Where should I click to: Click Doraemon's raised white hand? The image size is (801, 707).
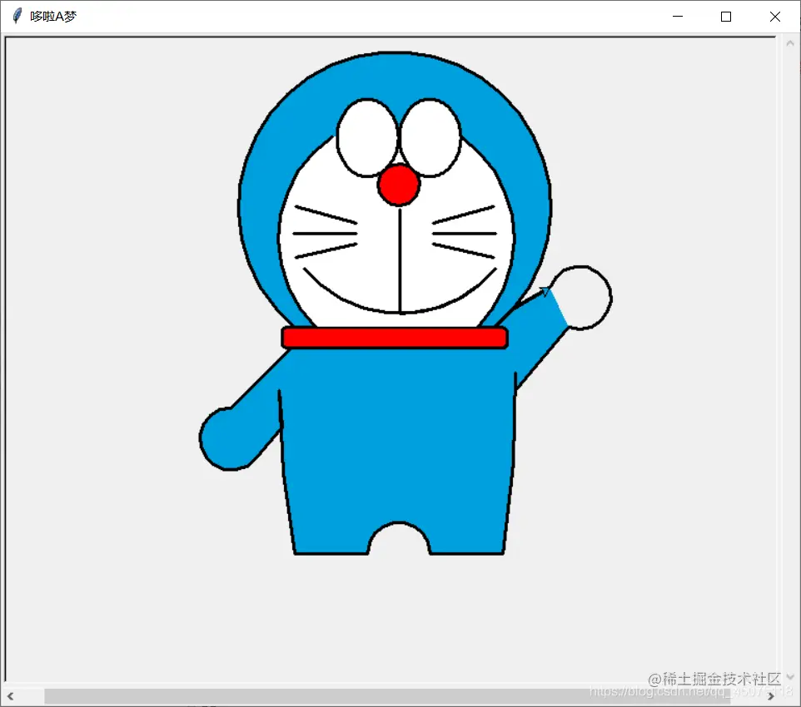(x=583, y=295)
